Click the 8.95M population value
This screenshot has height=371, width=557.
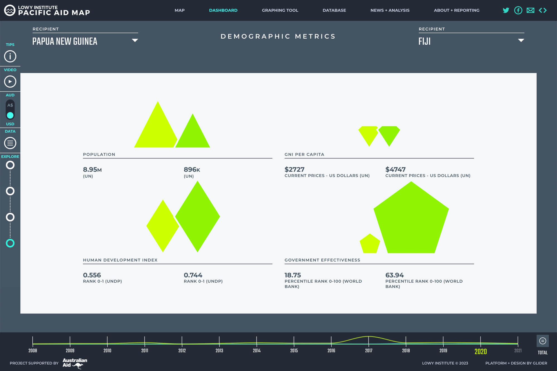pyautogui.click(x=92, y=170)
